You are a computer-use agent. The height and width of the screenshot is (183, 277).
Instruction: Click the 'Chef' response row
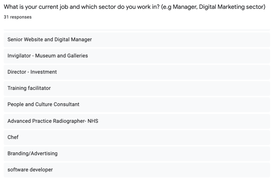(x=13, y=137)
